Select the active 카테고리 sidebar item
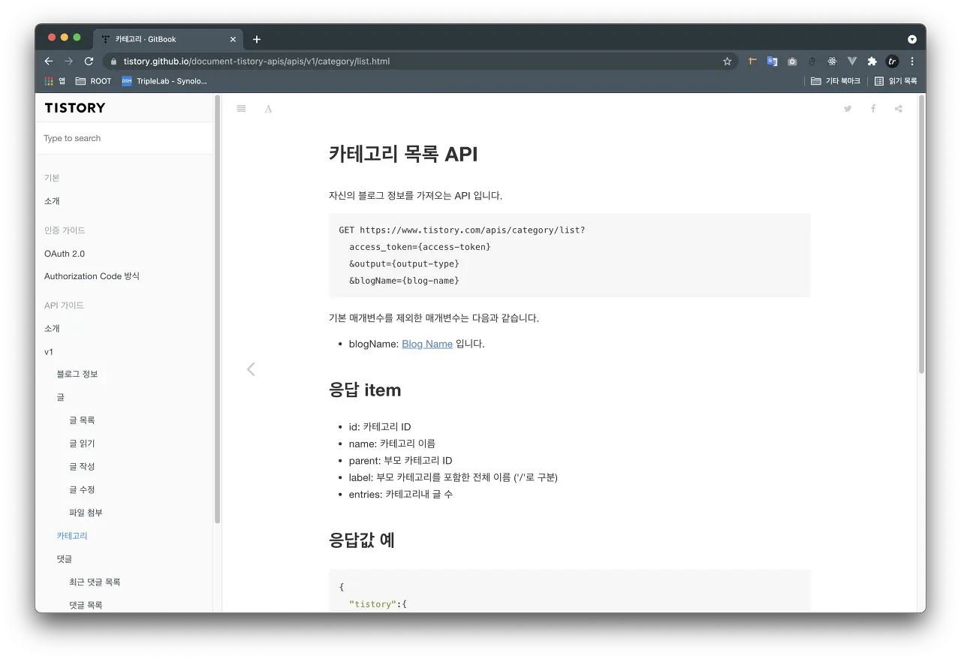961x659 pixels. click(x=72, y=536)
